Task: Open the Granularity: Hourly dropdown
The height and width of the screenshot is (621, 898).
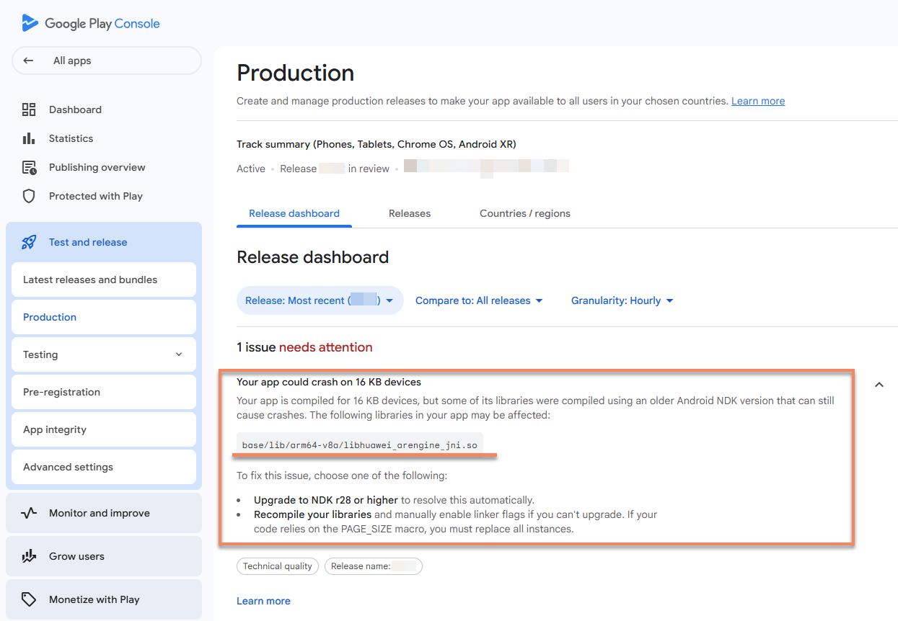Action: [622, 300]
